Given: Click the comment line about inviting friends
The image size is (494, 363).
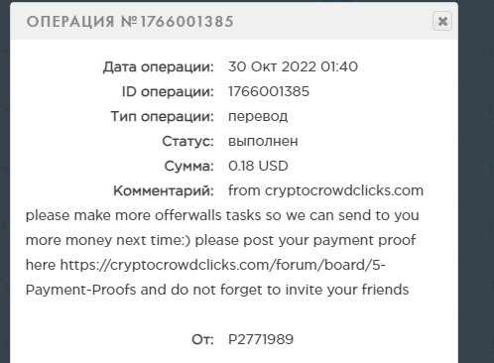Looking at the screenshot, I should tap(217, 290).
